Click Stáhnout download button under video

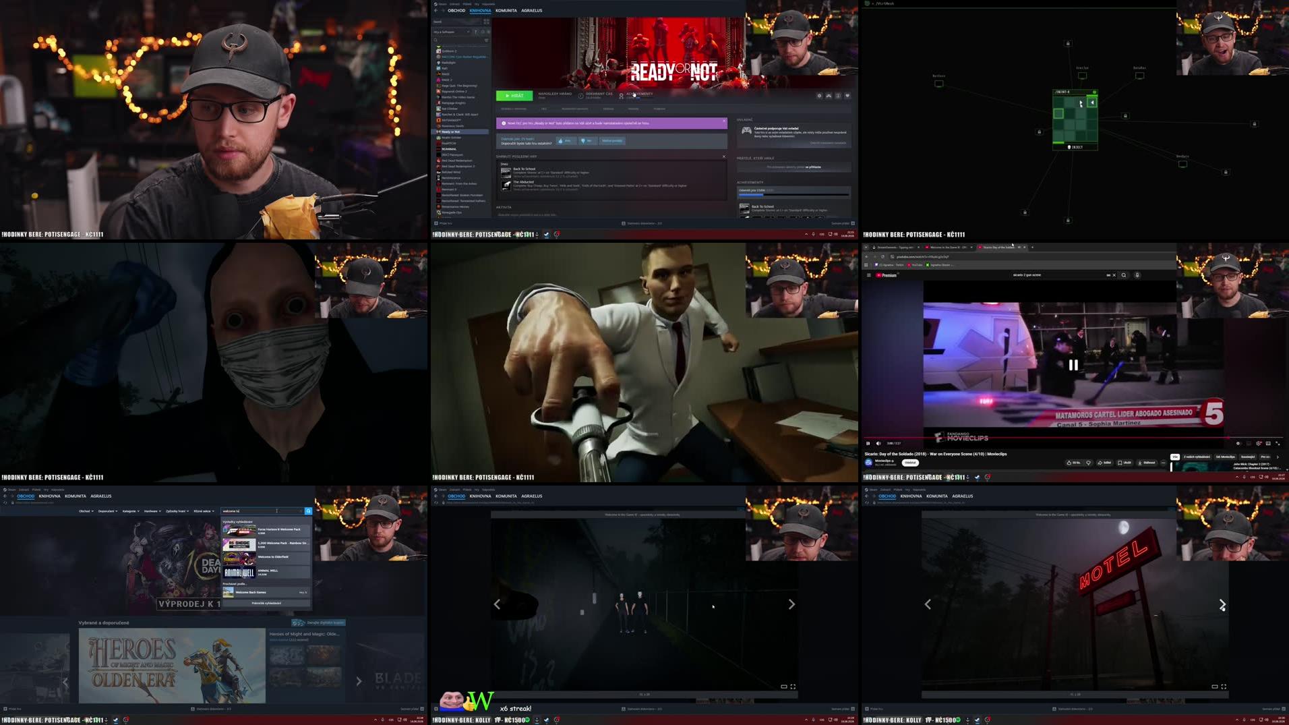point(1147,463)
